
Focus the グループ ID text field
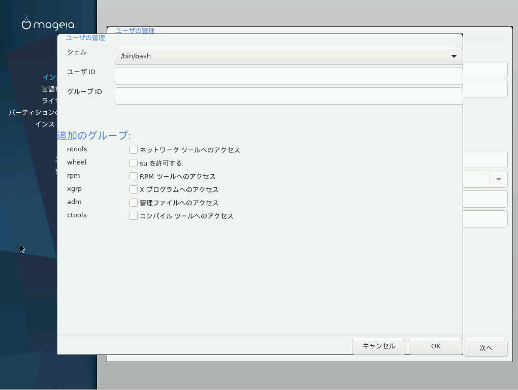288,96
